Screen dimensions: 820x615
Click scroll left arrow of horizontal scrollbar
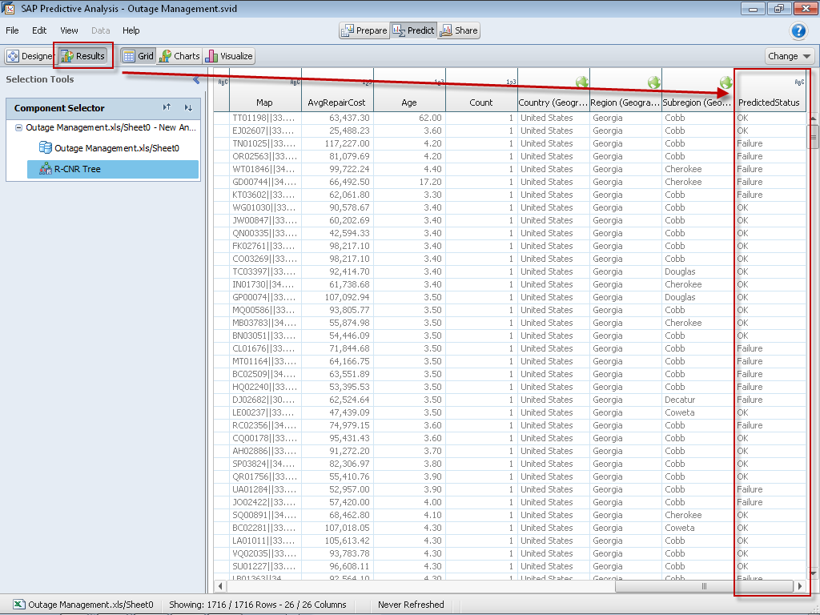(x=220, y=586)
